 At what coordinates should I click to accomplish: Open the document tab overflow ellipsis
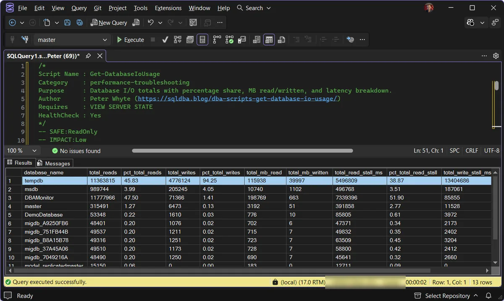point(484,55)
